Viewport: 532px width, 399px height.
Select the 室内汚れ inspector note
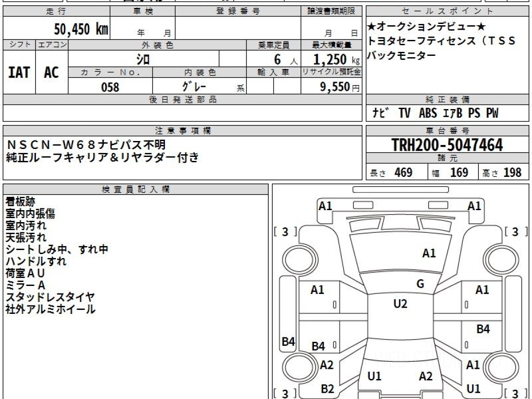(26, 226)
